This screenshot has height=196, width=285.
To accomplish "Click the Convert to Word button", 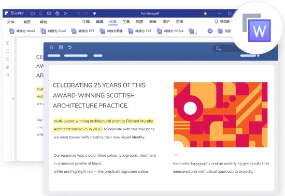I will 22,31.
